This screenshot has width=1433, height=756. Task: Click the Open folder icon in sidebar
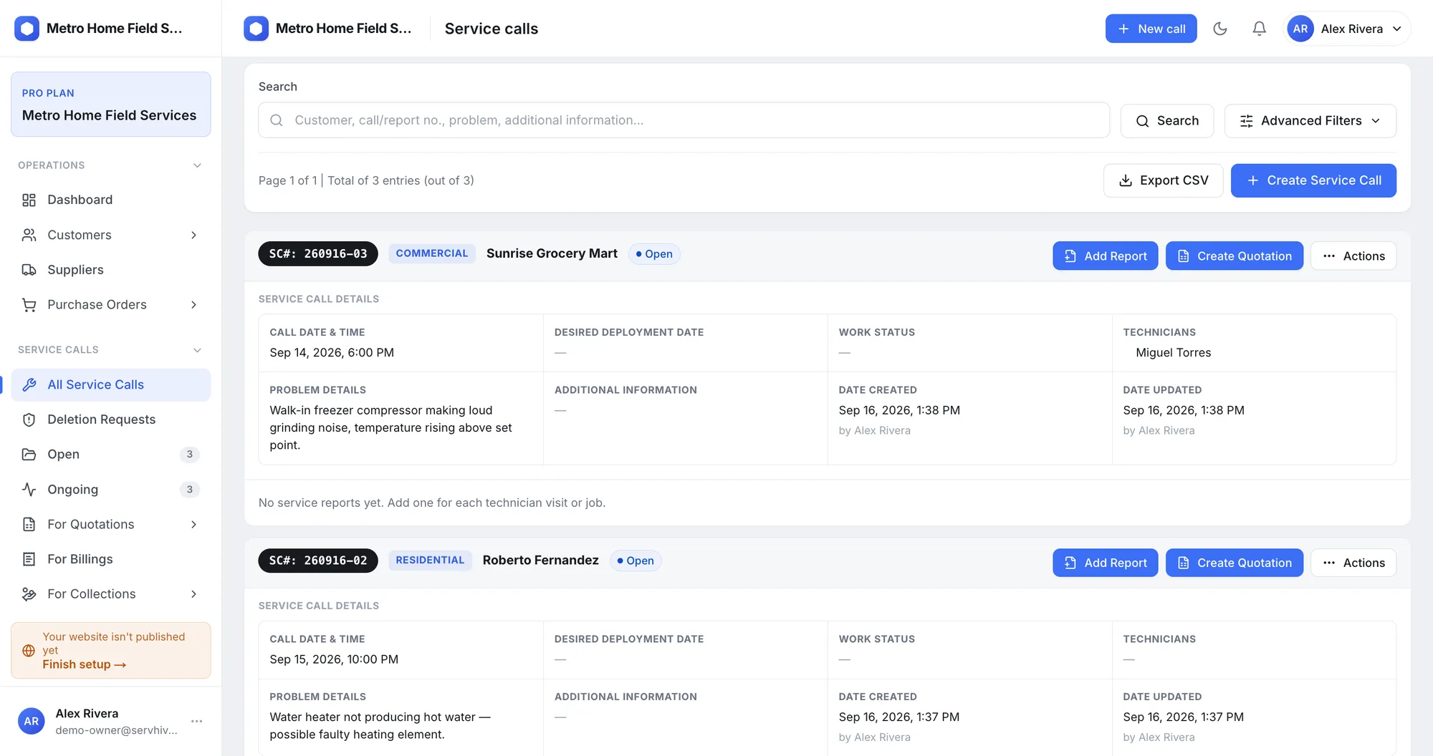(x=29, y=455)
